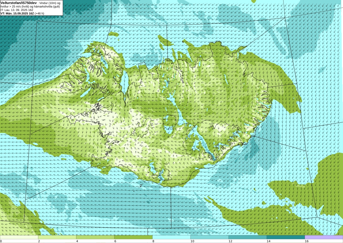Click the light cyan 8–10 m/s legend swatch
343x243 pixels.
[x=171, y=237]
